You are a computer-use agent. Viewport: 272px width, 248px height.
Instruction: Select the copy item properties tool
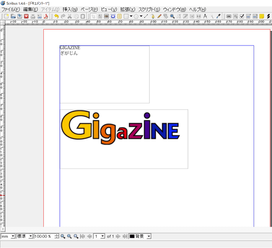[212, 17]
